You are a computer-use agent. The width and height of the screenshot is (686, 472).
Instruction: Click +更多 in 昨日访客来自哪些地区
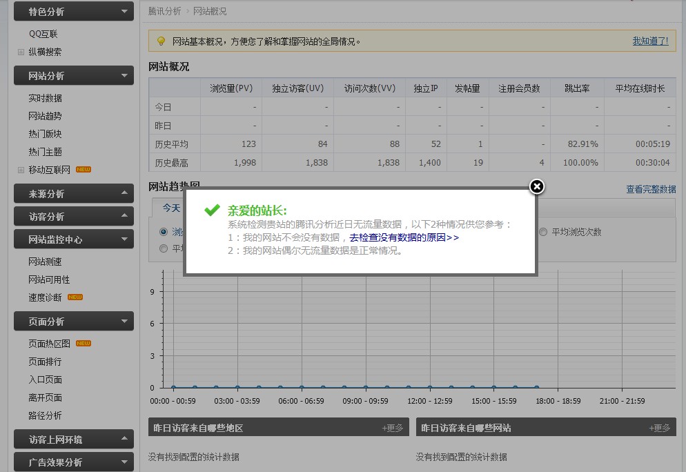pos(393,428)
